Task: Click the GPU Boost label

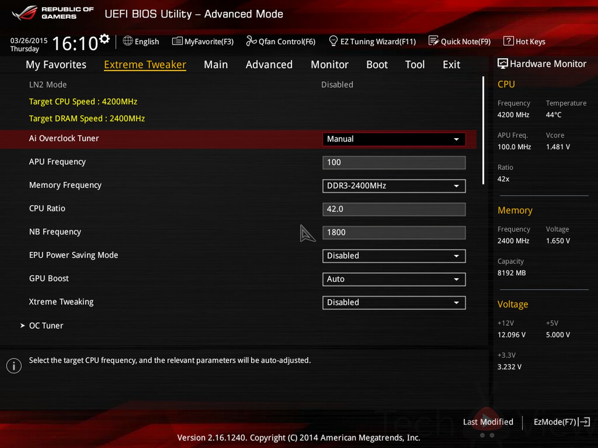Action: click(x=49, y=278)
